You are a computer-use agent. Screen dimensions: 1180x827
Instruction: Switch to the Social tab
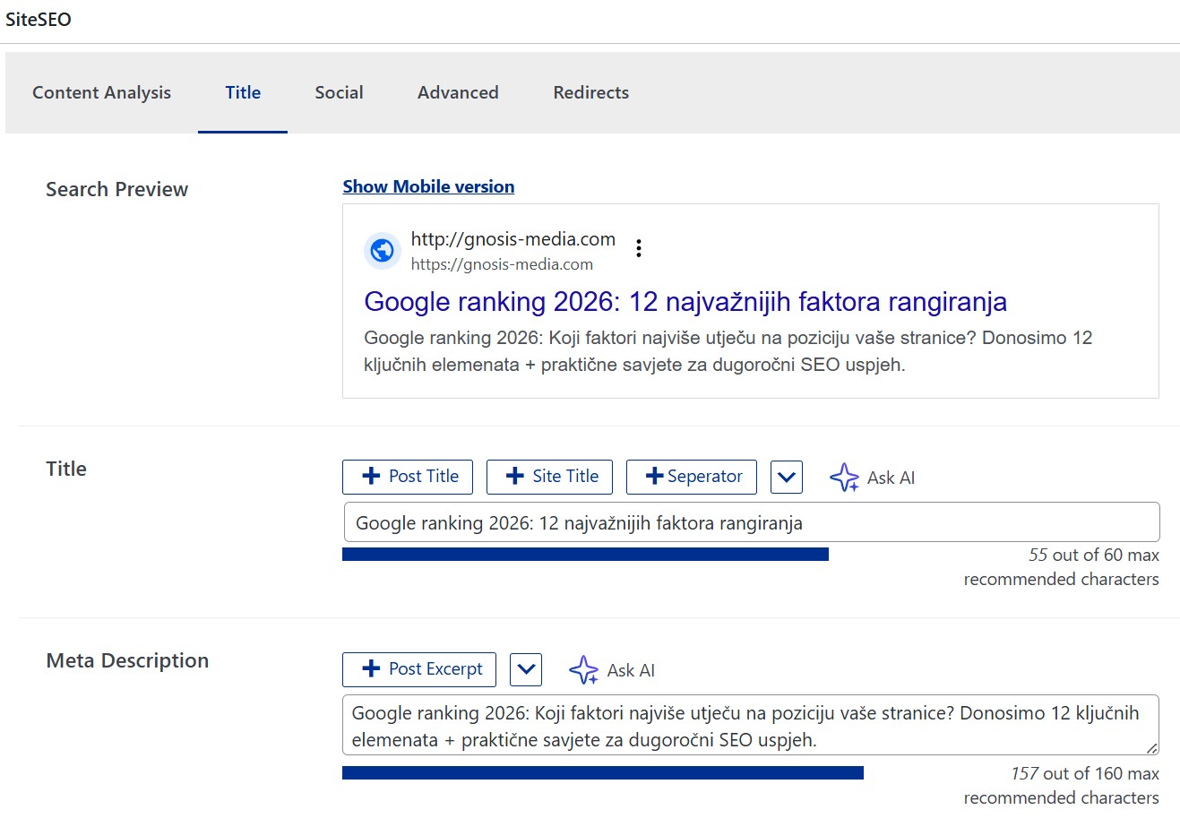(339, 92)
